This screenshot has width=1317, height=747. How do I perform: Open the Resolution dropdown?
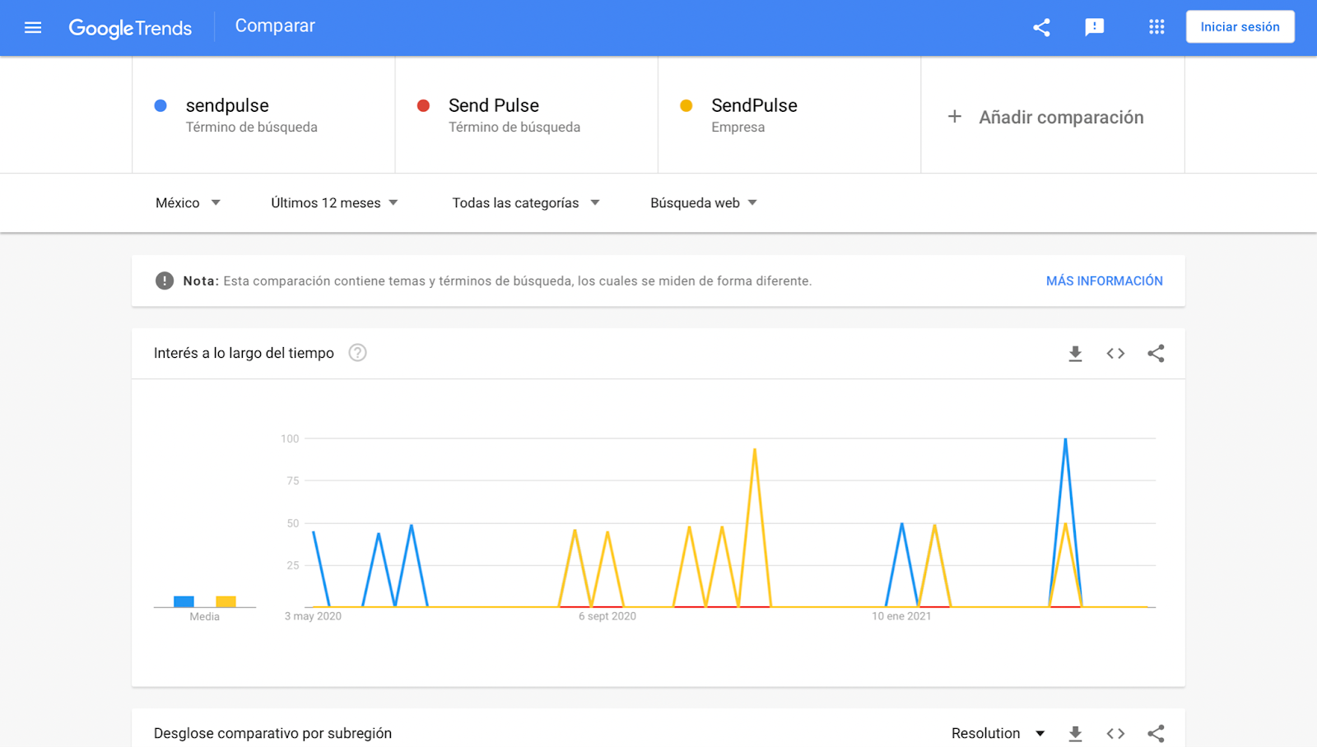click(998, 733)
